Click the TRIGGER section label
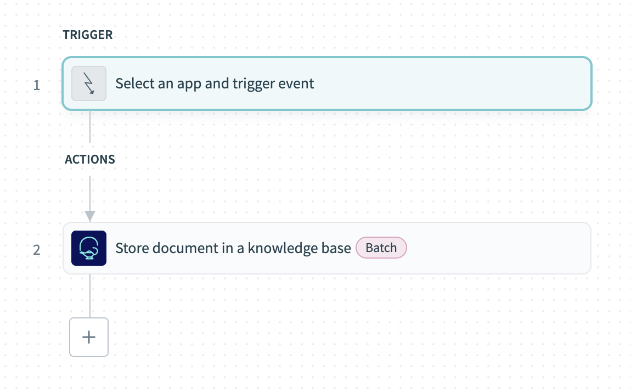The height and width of the screenshot is (392, 631). [88, 35]
